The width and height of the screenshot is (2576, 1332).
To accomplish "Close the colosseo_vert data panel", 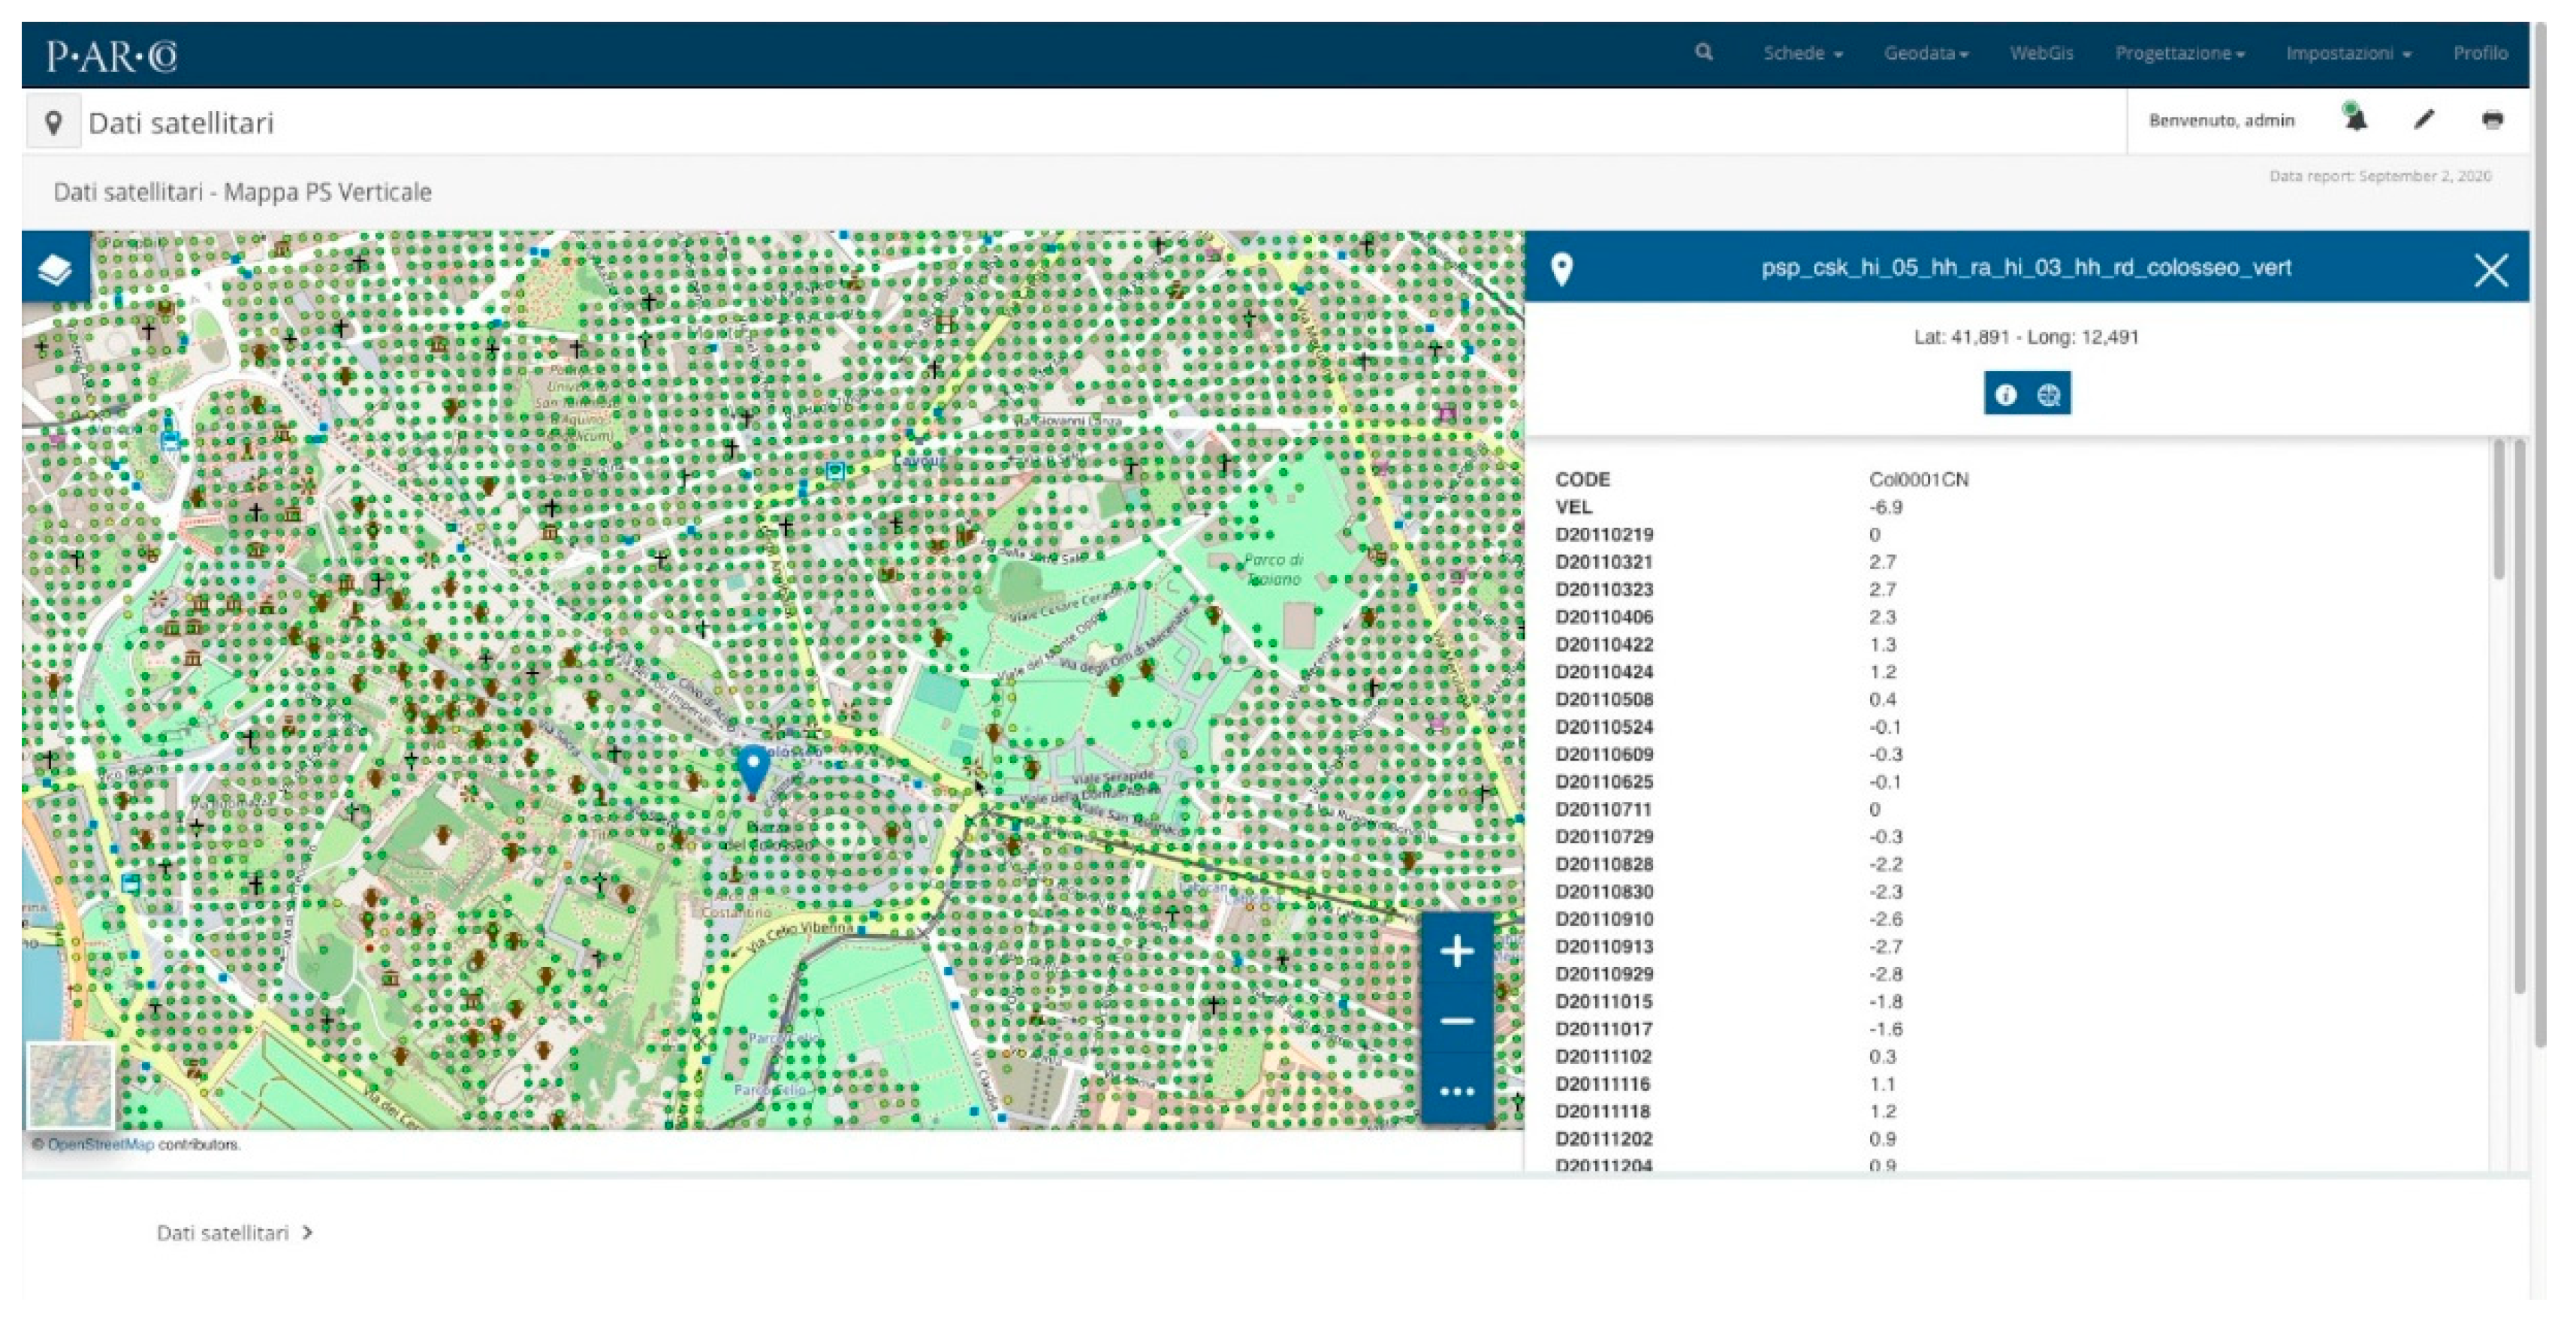I will (2491, 270).
